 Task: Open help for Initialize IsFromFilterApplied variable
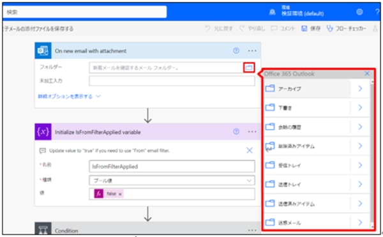pyautogui.click(x=236, y=132)
